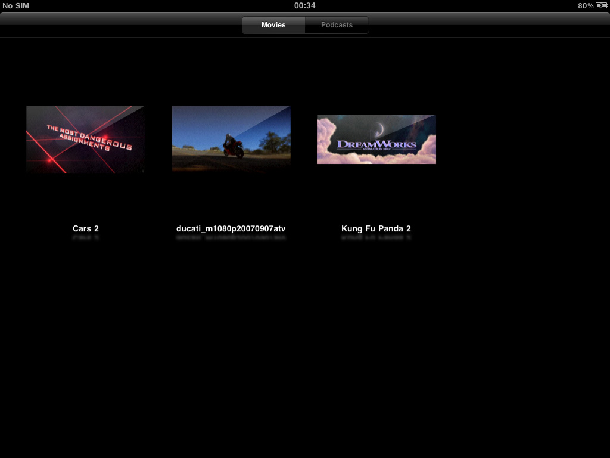Image resolution: width=610 pixels, height=458 pixels.
Task: Select the "Cars 2" title text
Action: 86,228
